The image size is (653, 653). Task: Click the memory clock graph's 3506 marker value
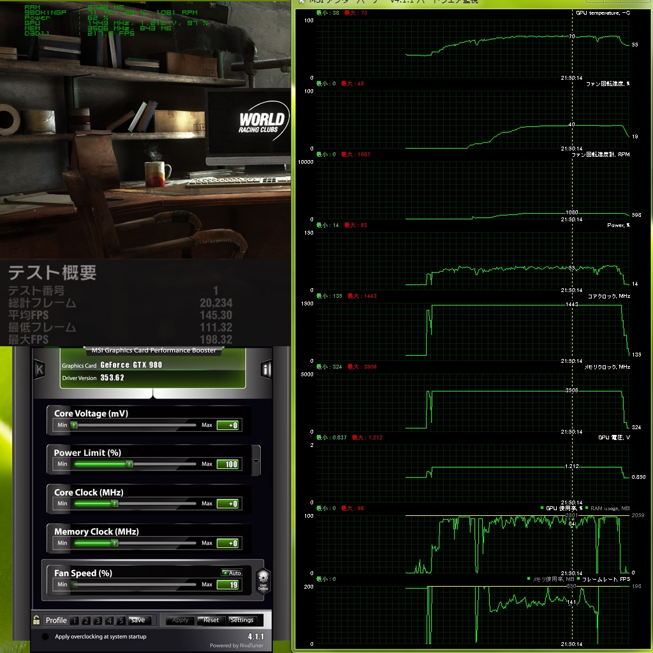point(572,391)
